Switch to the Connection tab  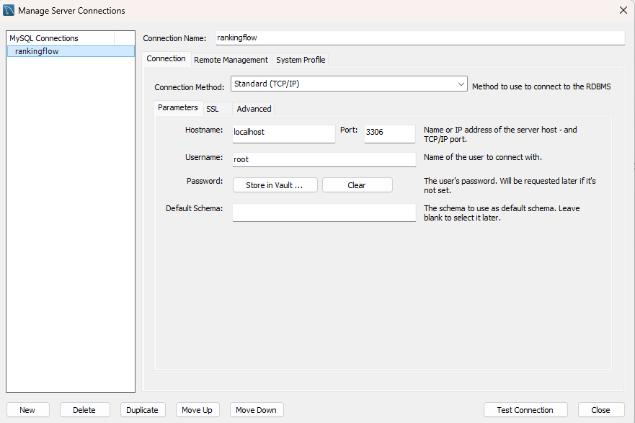point(166,58)
